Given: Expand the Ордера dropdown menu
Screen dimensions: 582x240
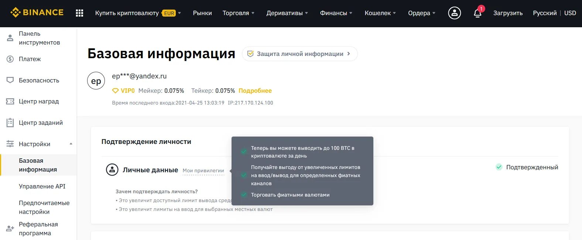Looking at the screenshot, I should pos(434,13).
